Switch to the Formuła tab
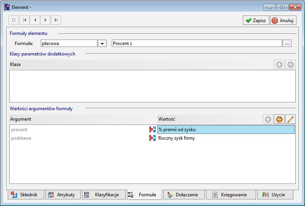 pyautogui.click(x=144, y=195)
